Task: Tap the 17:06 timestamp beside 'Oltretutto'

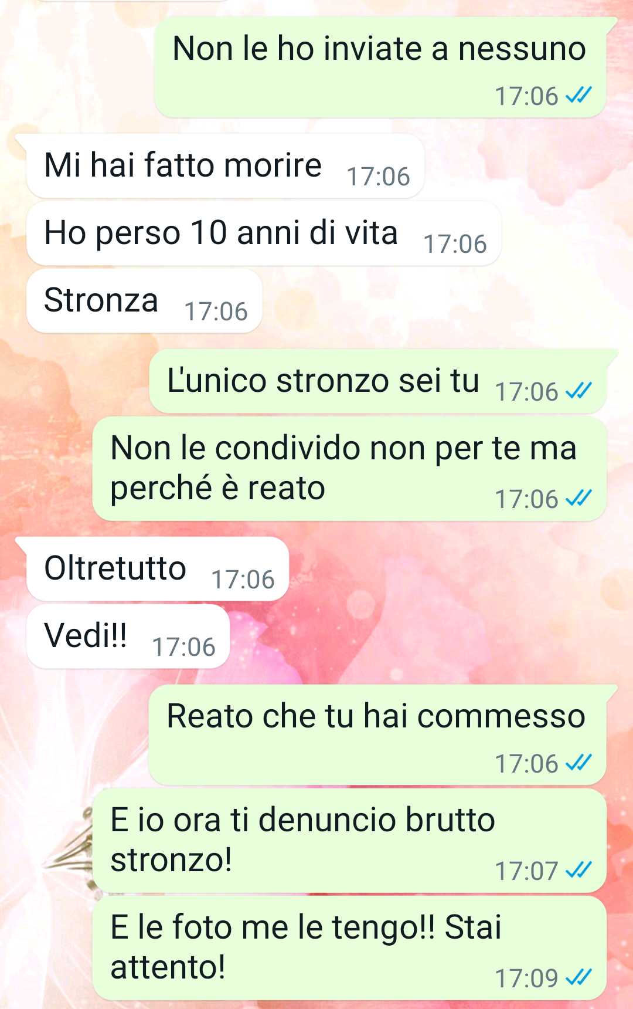Action: tap(243, 580)
